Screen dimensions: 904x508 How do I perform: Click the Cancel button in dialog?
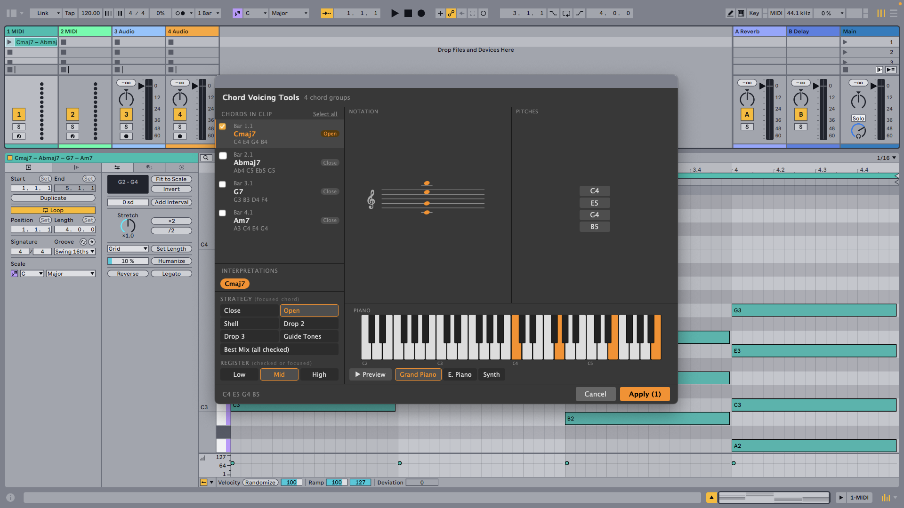595,394
